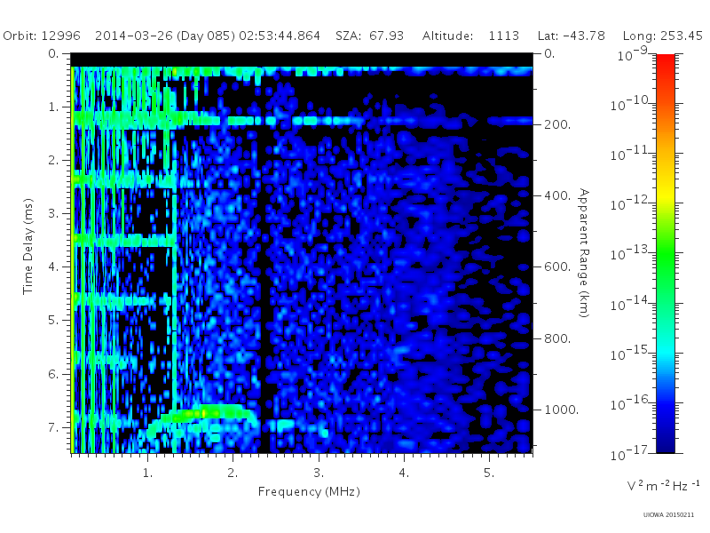The height and width of the screenshot is (533, 710).
Task: Click the time delay tick label '0.' on left axis
Action: click(54, 53)
